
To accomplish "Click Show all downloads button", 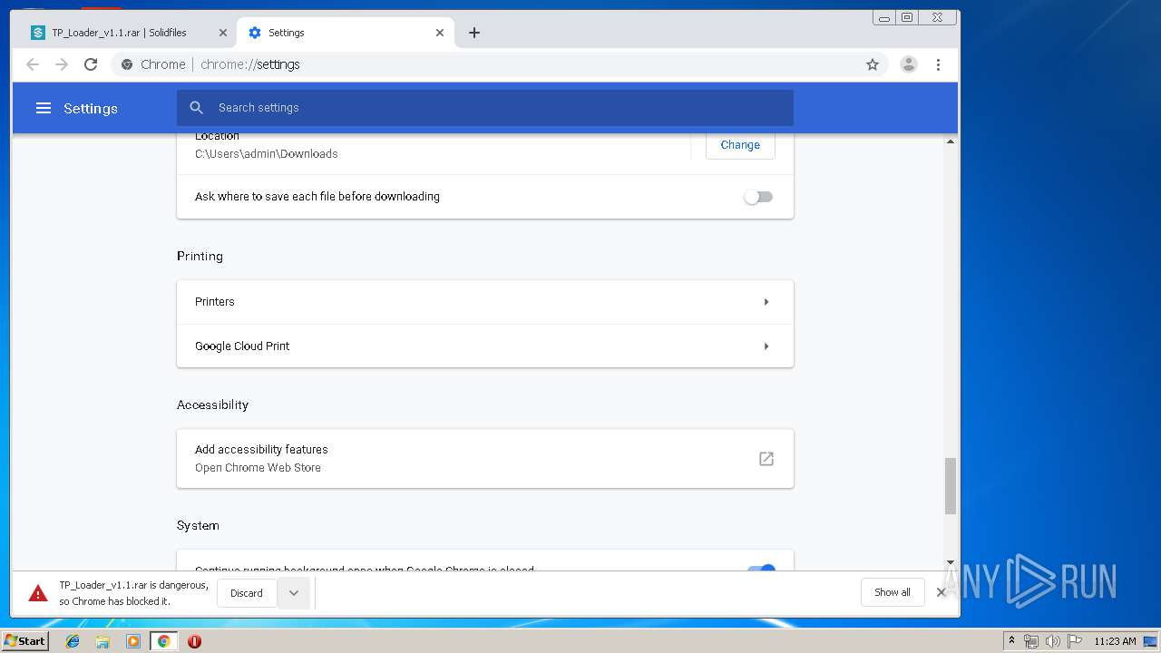I will pyautogui.click(x=893, y=592).
